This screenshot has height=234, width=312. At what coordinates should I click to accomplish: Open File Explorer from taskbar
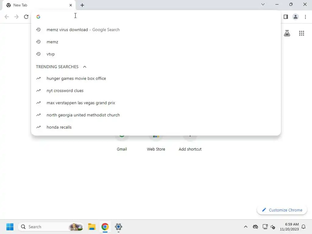tap(92, 227)
